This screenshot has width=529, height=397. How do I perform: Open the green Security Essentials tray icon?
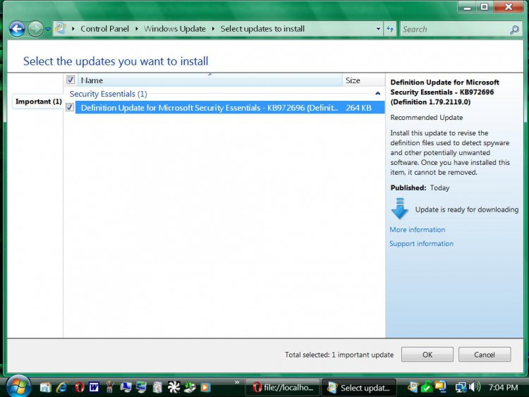[x=427, y=387]
